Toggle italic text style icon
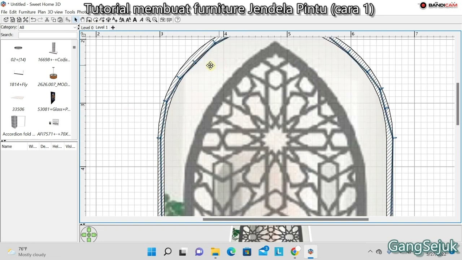 (x=141, y=19)
